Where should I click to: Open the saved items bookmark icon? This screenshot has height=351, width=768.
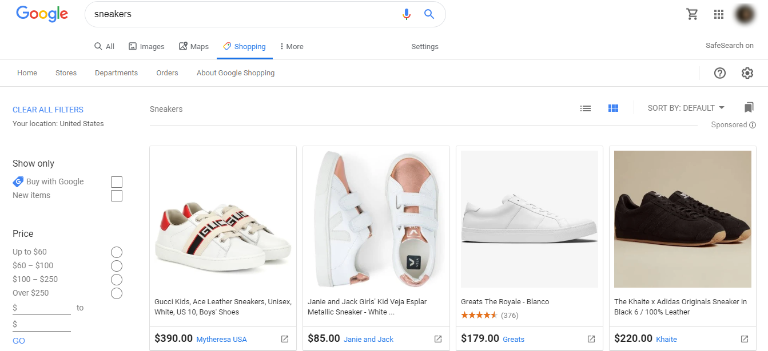[749, 107]
